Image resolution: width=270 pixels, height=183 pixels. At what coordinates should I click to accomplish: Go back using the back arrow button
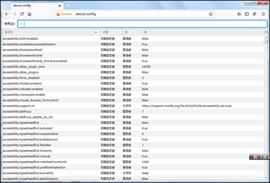[7, 14]
